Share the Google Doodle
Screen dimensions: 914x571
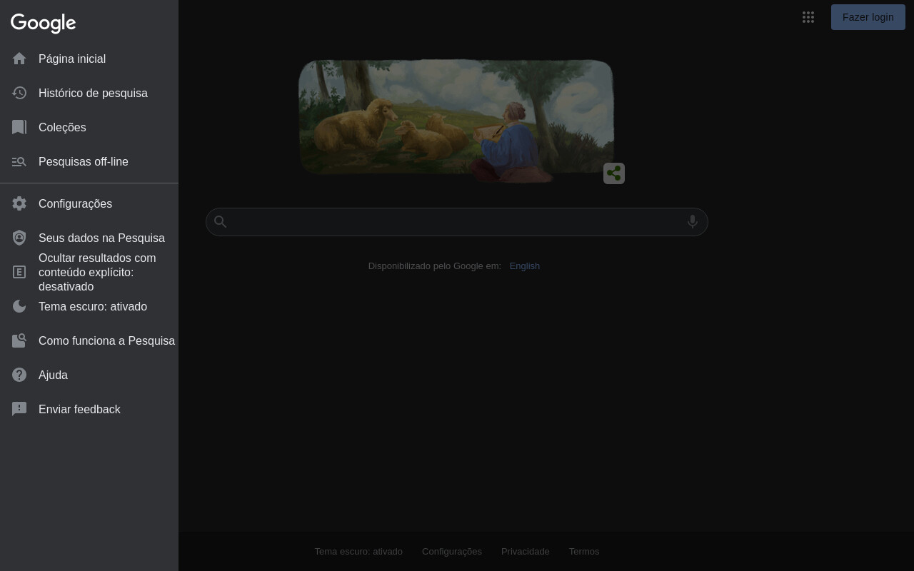click(x=614, y=173)
